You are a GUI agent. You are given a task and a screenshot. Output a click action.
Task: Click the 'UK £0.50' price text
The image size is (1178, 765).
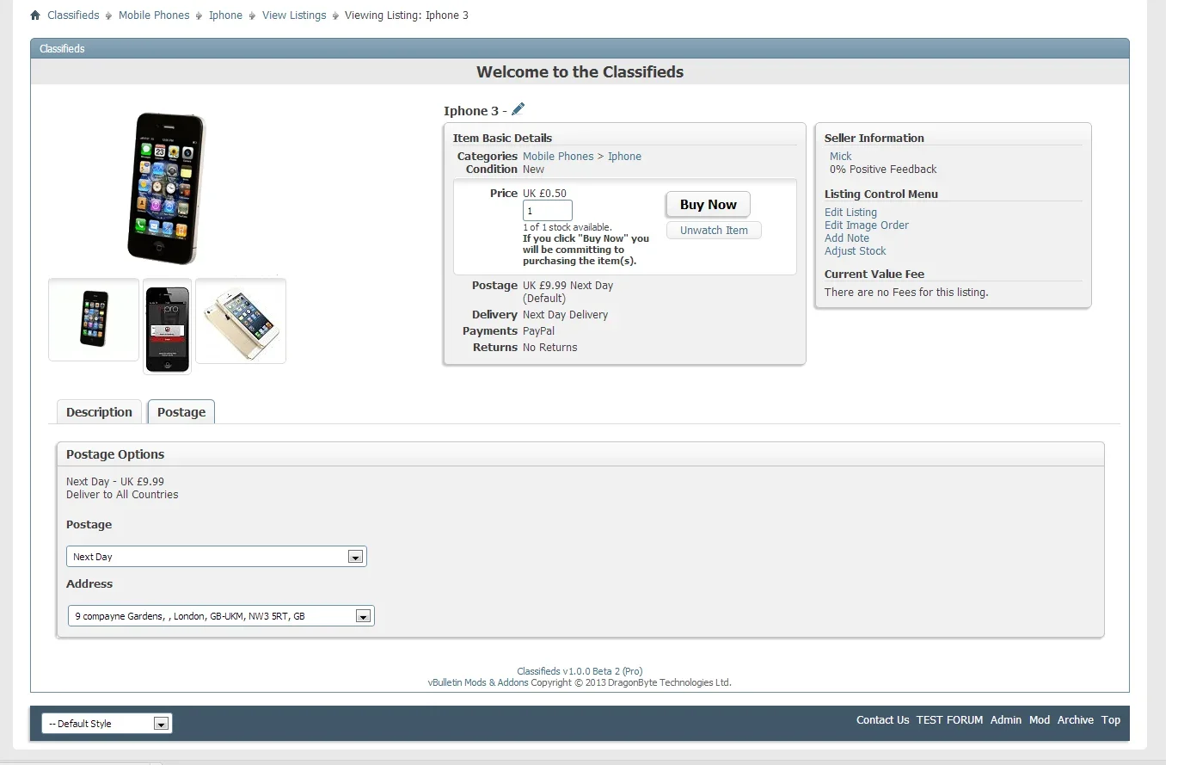pos(544,194)
